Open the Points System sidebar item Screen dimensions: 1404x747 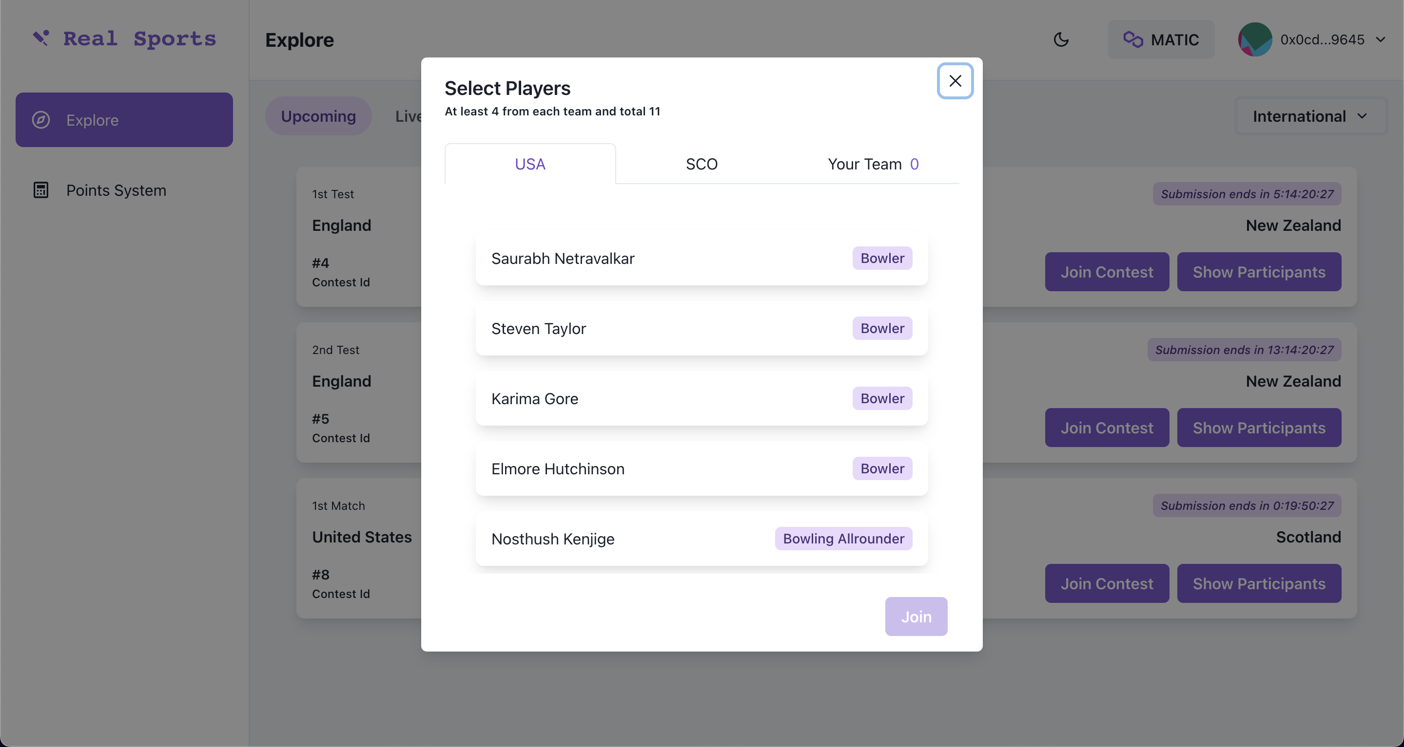(116, 190)
